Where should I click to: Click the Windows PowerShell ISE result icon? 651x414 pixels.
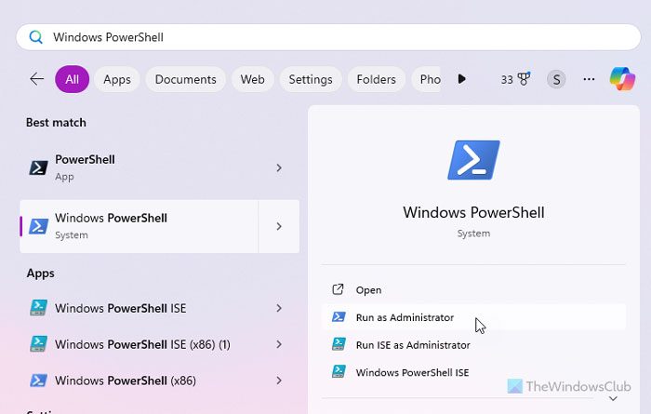coord(38,308)
